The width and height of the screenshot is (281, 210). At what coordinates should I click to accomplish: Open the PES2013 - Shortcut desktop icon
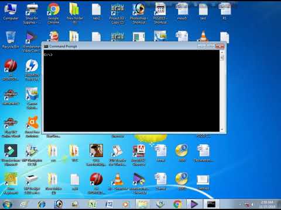click(x=160, y=13)
